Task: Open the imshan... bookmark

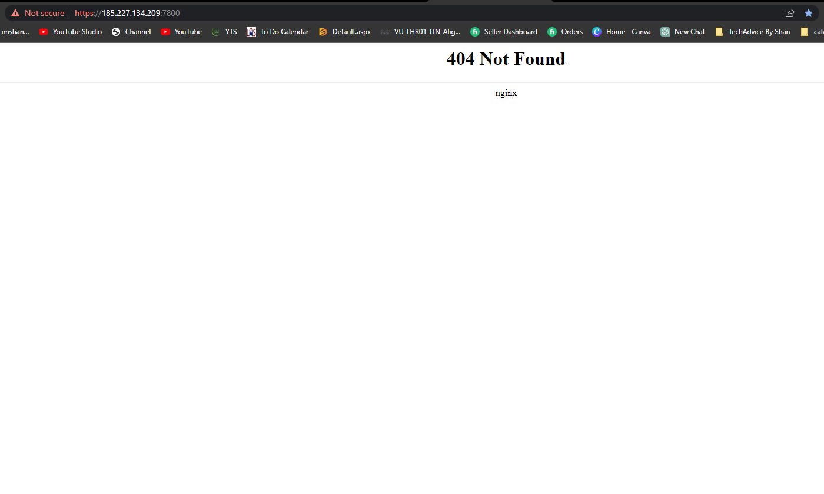Action: (15, 32)
